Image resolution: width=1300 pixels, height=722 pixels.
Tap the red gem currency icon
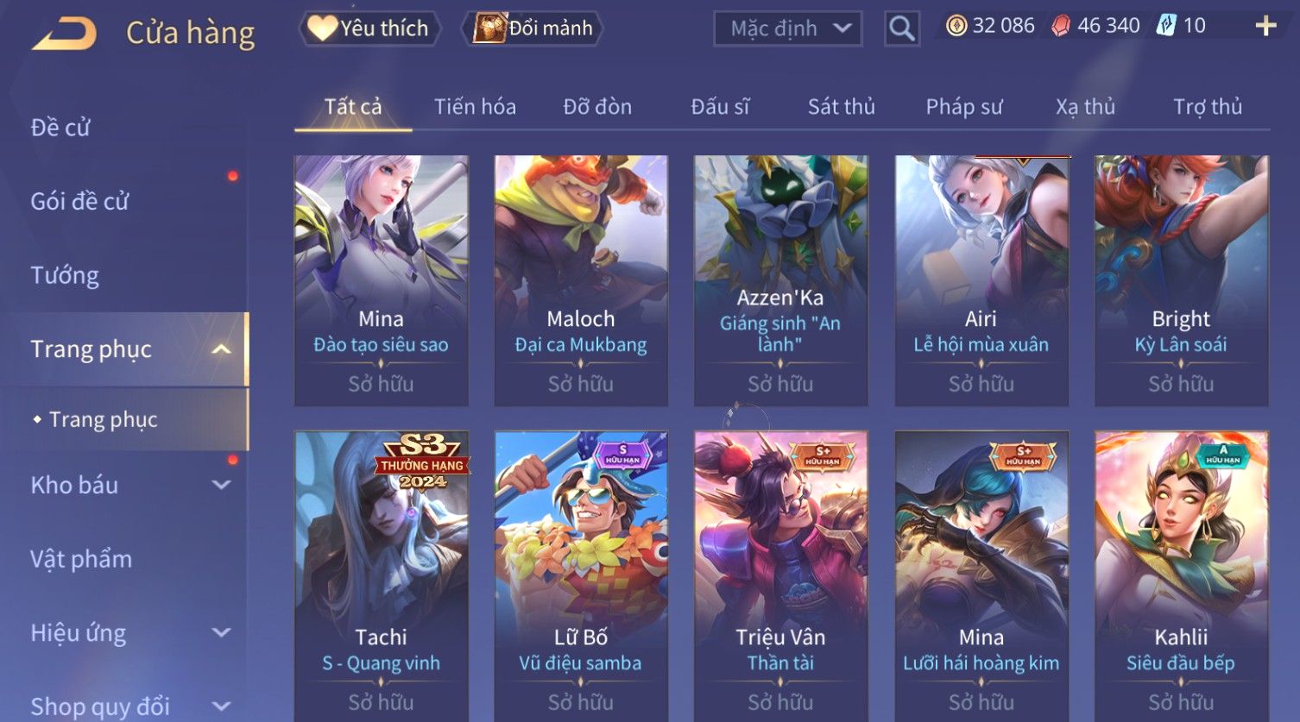(x=1061, y=26)
